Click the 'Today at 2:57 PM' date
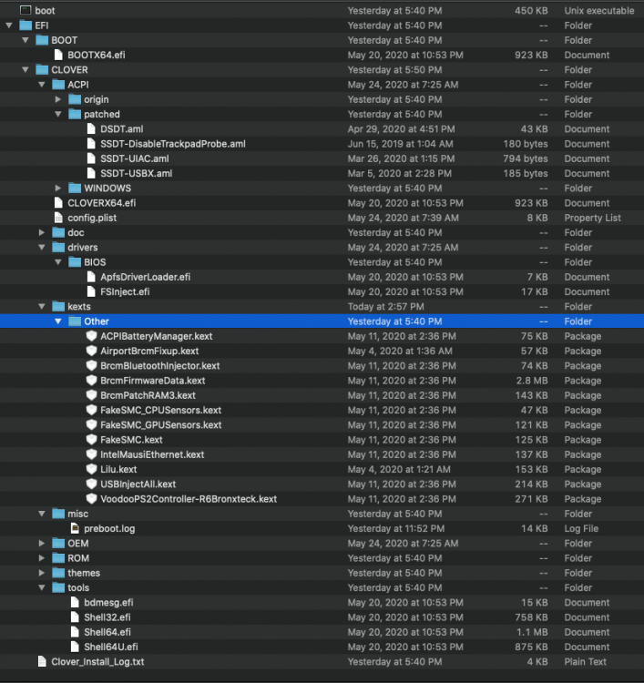644x683 pixels. coord(385,307)
